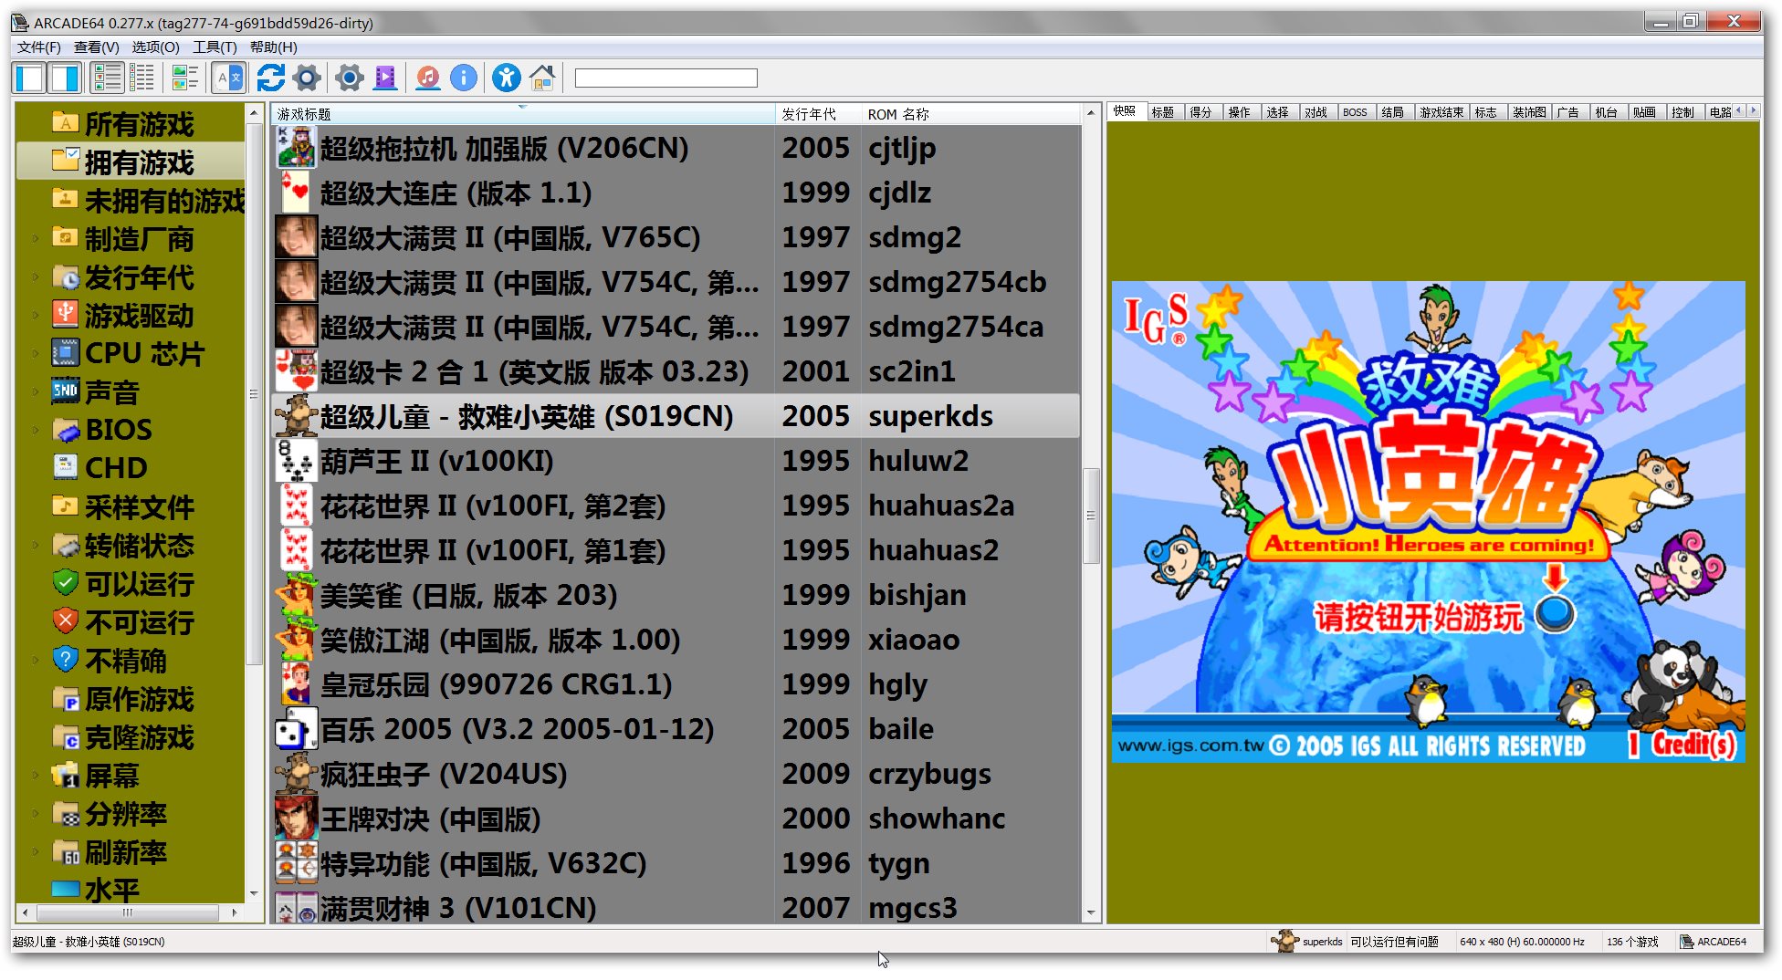Click the game list vertical scrollbar thumb
Screen dimensions: 1782x980
[1091, 516]
